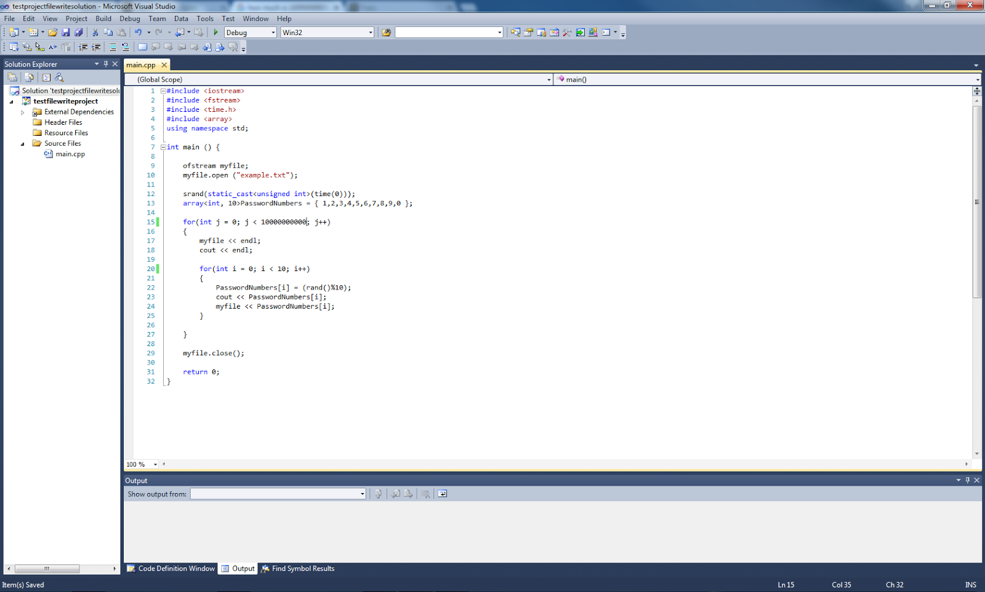Collapse the breakpoint margin indicator on line 15
This screenshot has width=985, height=592.
158,222
